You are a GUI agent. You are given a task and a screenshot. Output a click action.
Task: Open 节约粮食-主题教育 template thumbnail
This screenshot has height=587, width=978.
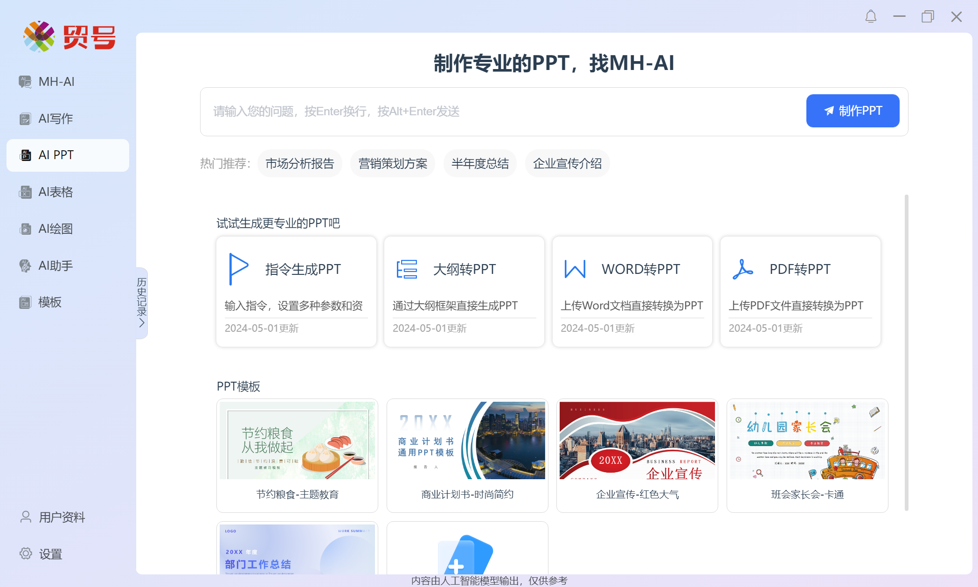297,440
